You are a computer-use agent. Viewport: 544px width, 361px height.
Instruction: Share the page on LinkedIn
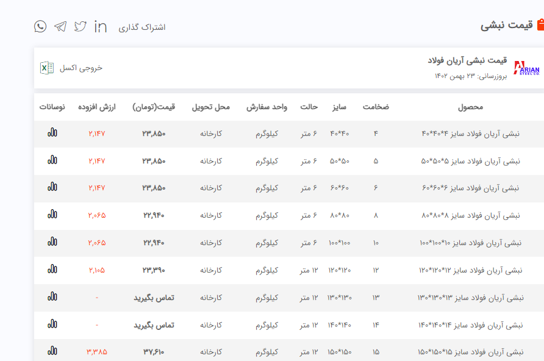(x=101, y=26)
